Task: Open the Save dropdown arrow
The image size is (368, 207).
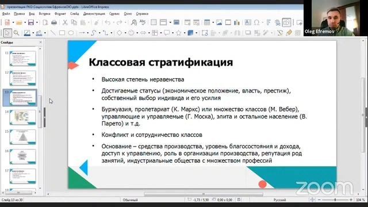Action: tap(37, 22)
